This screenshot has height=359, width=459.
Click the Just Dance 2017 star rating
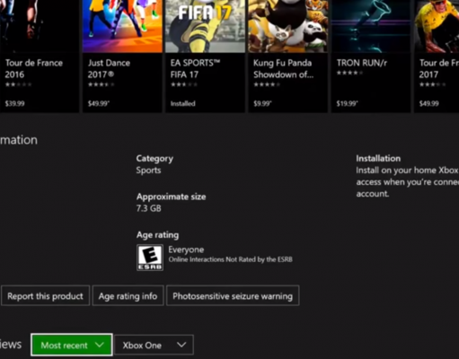click(101, 84)
